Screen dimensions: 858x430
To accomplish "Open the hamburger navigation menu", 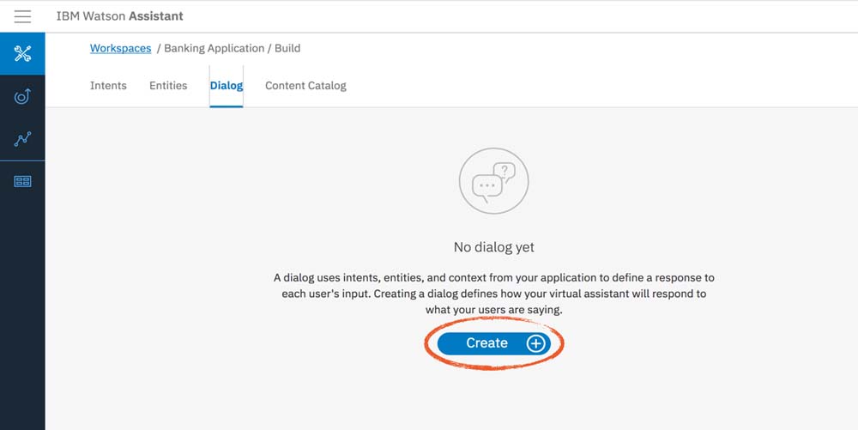I will tap(22, 16).
